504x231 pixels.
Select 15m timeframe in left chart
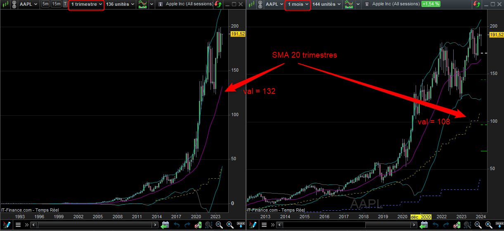pos(56,4)
